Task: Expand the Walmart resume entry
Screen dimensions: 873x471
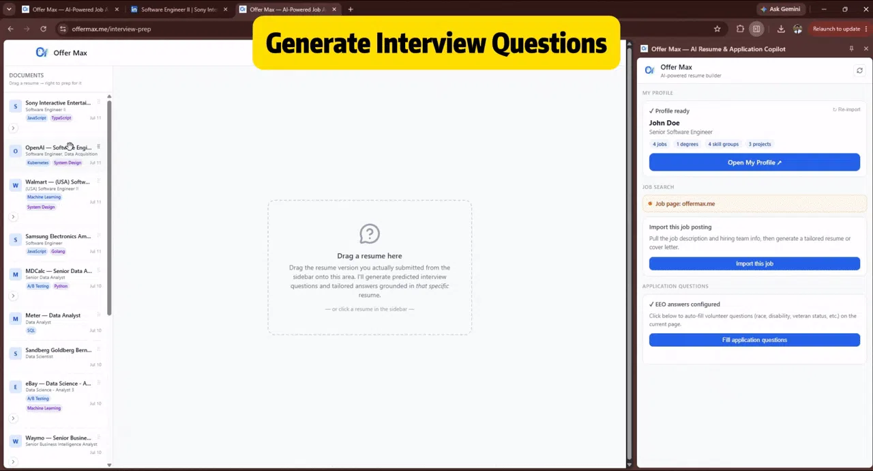Action: click(x=13, y=216)
